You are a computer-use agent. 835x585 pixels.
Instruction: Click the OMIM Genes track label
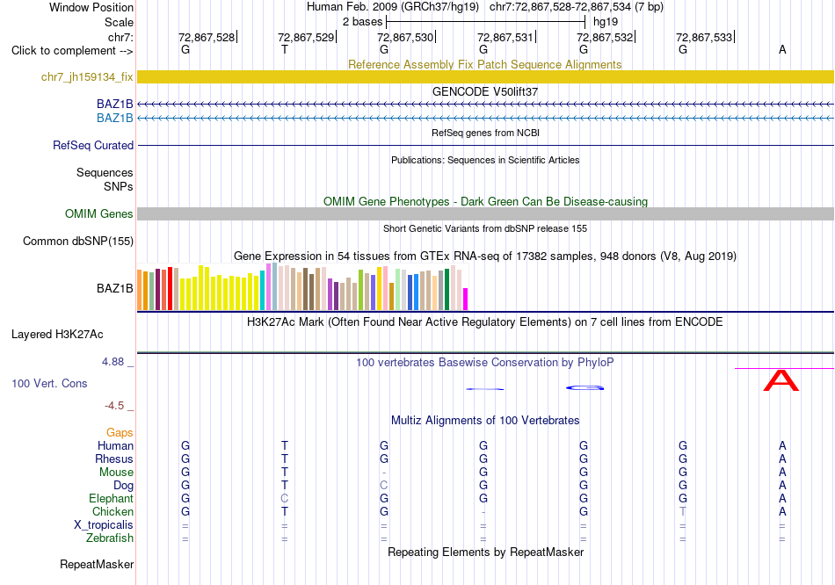(98, 213)
